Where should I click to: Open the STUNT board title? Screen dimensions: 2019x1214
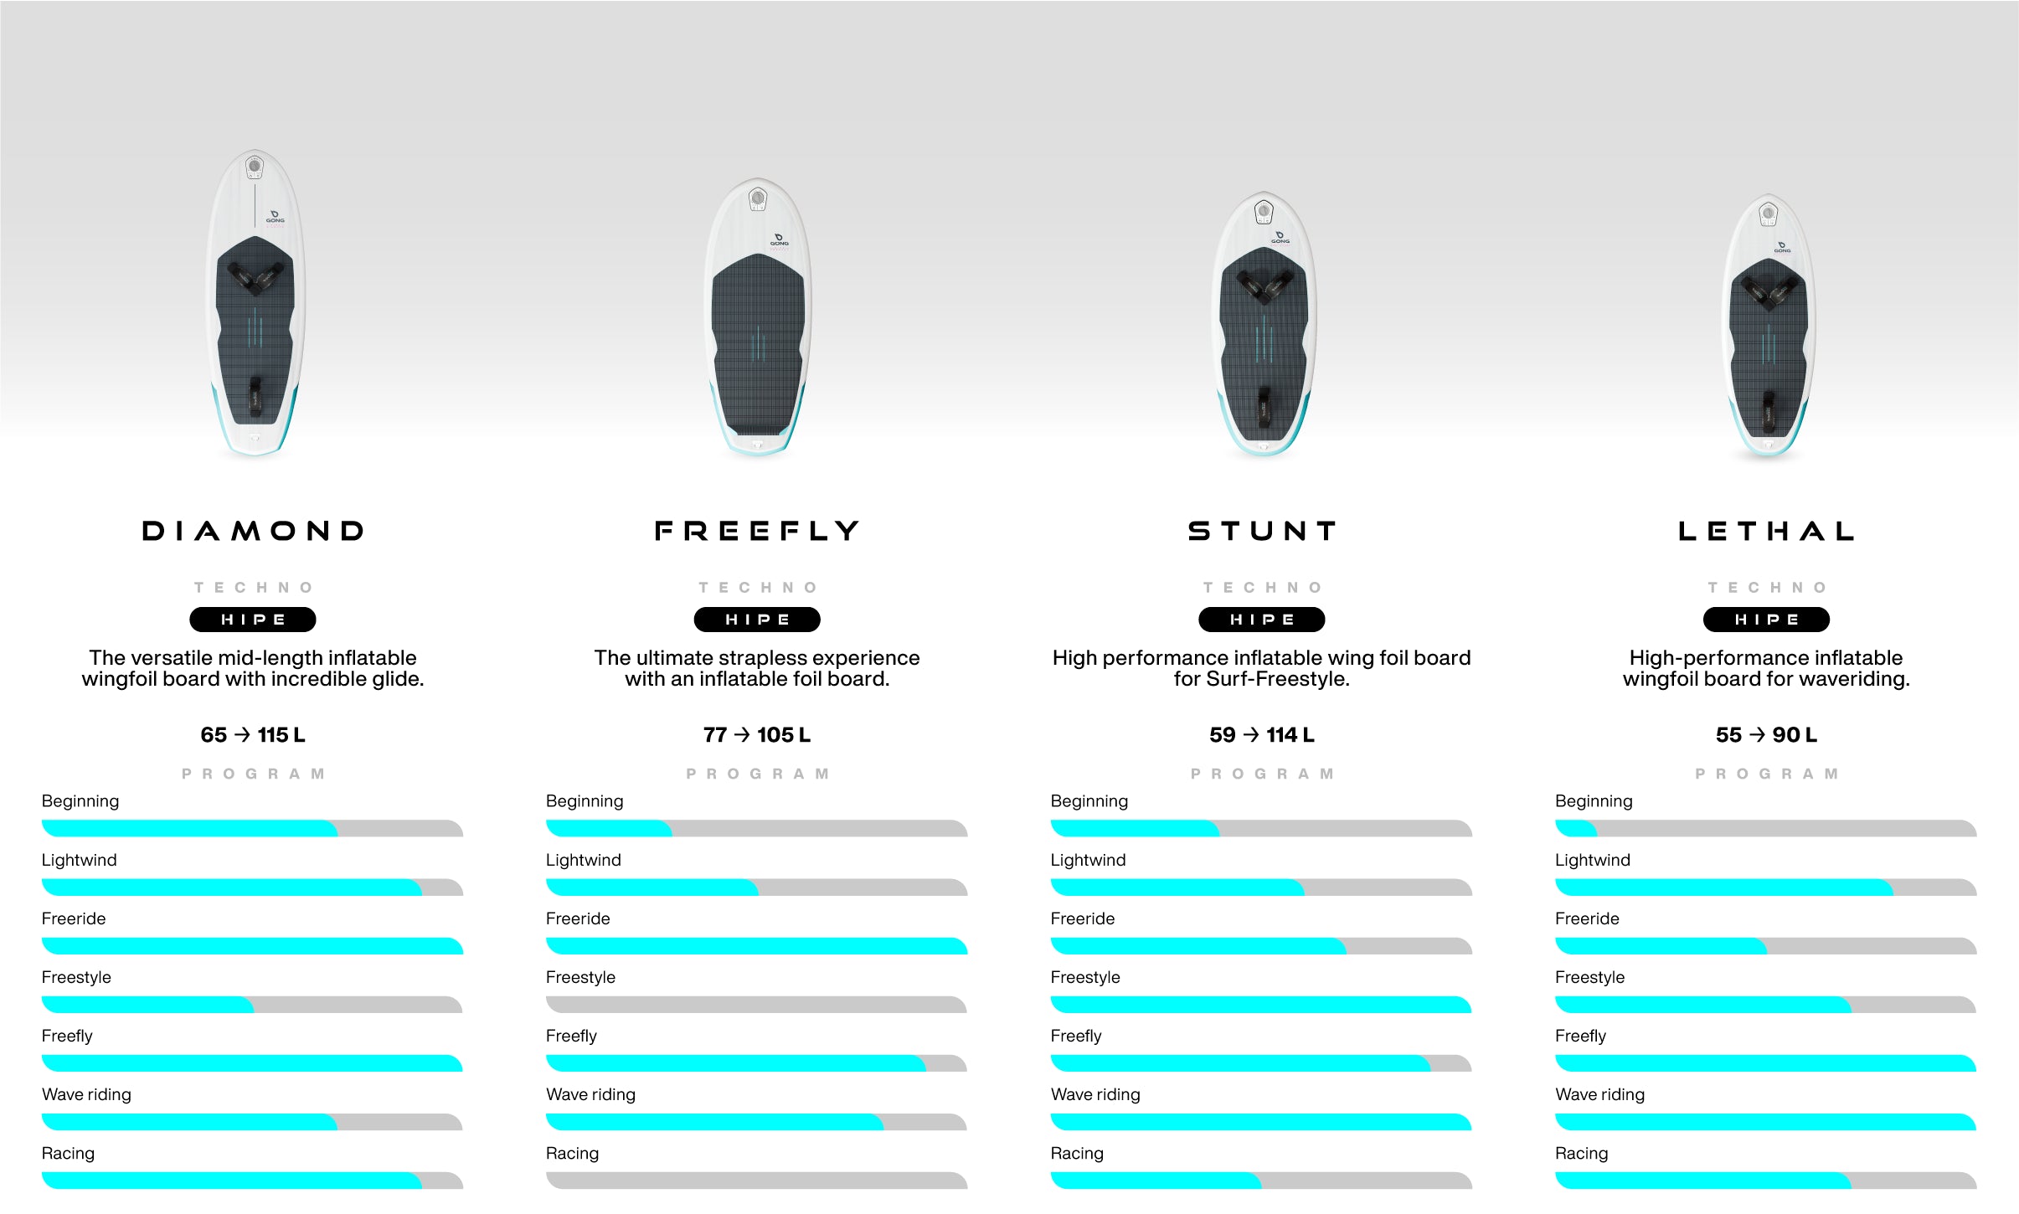pos(1262,531)
